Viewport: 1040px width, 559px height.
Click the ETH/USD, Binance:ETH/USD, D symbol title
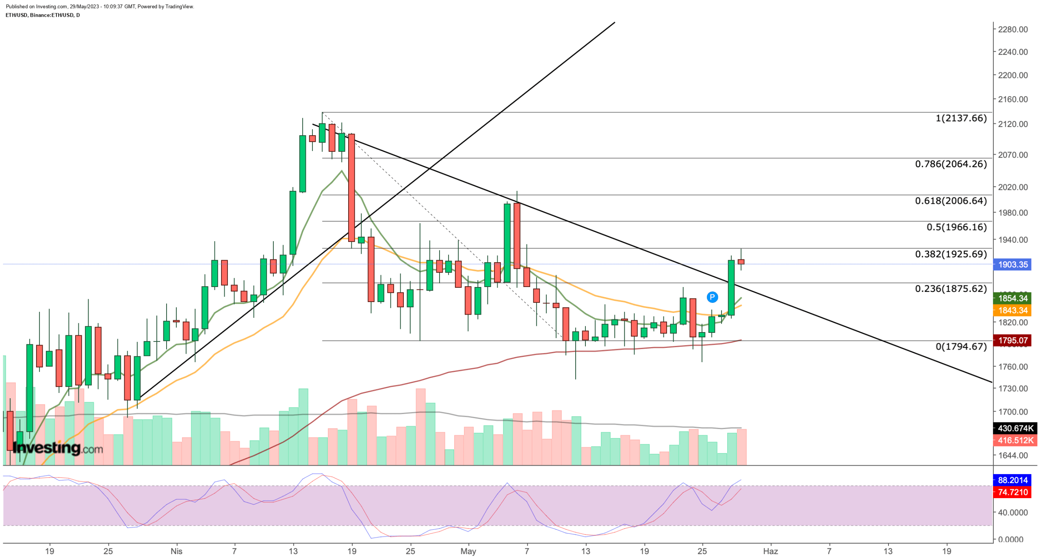pyautogui.click(x=43, y=15)
